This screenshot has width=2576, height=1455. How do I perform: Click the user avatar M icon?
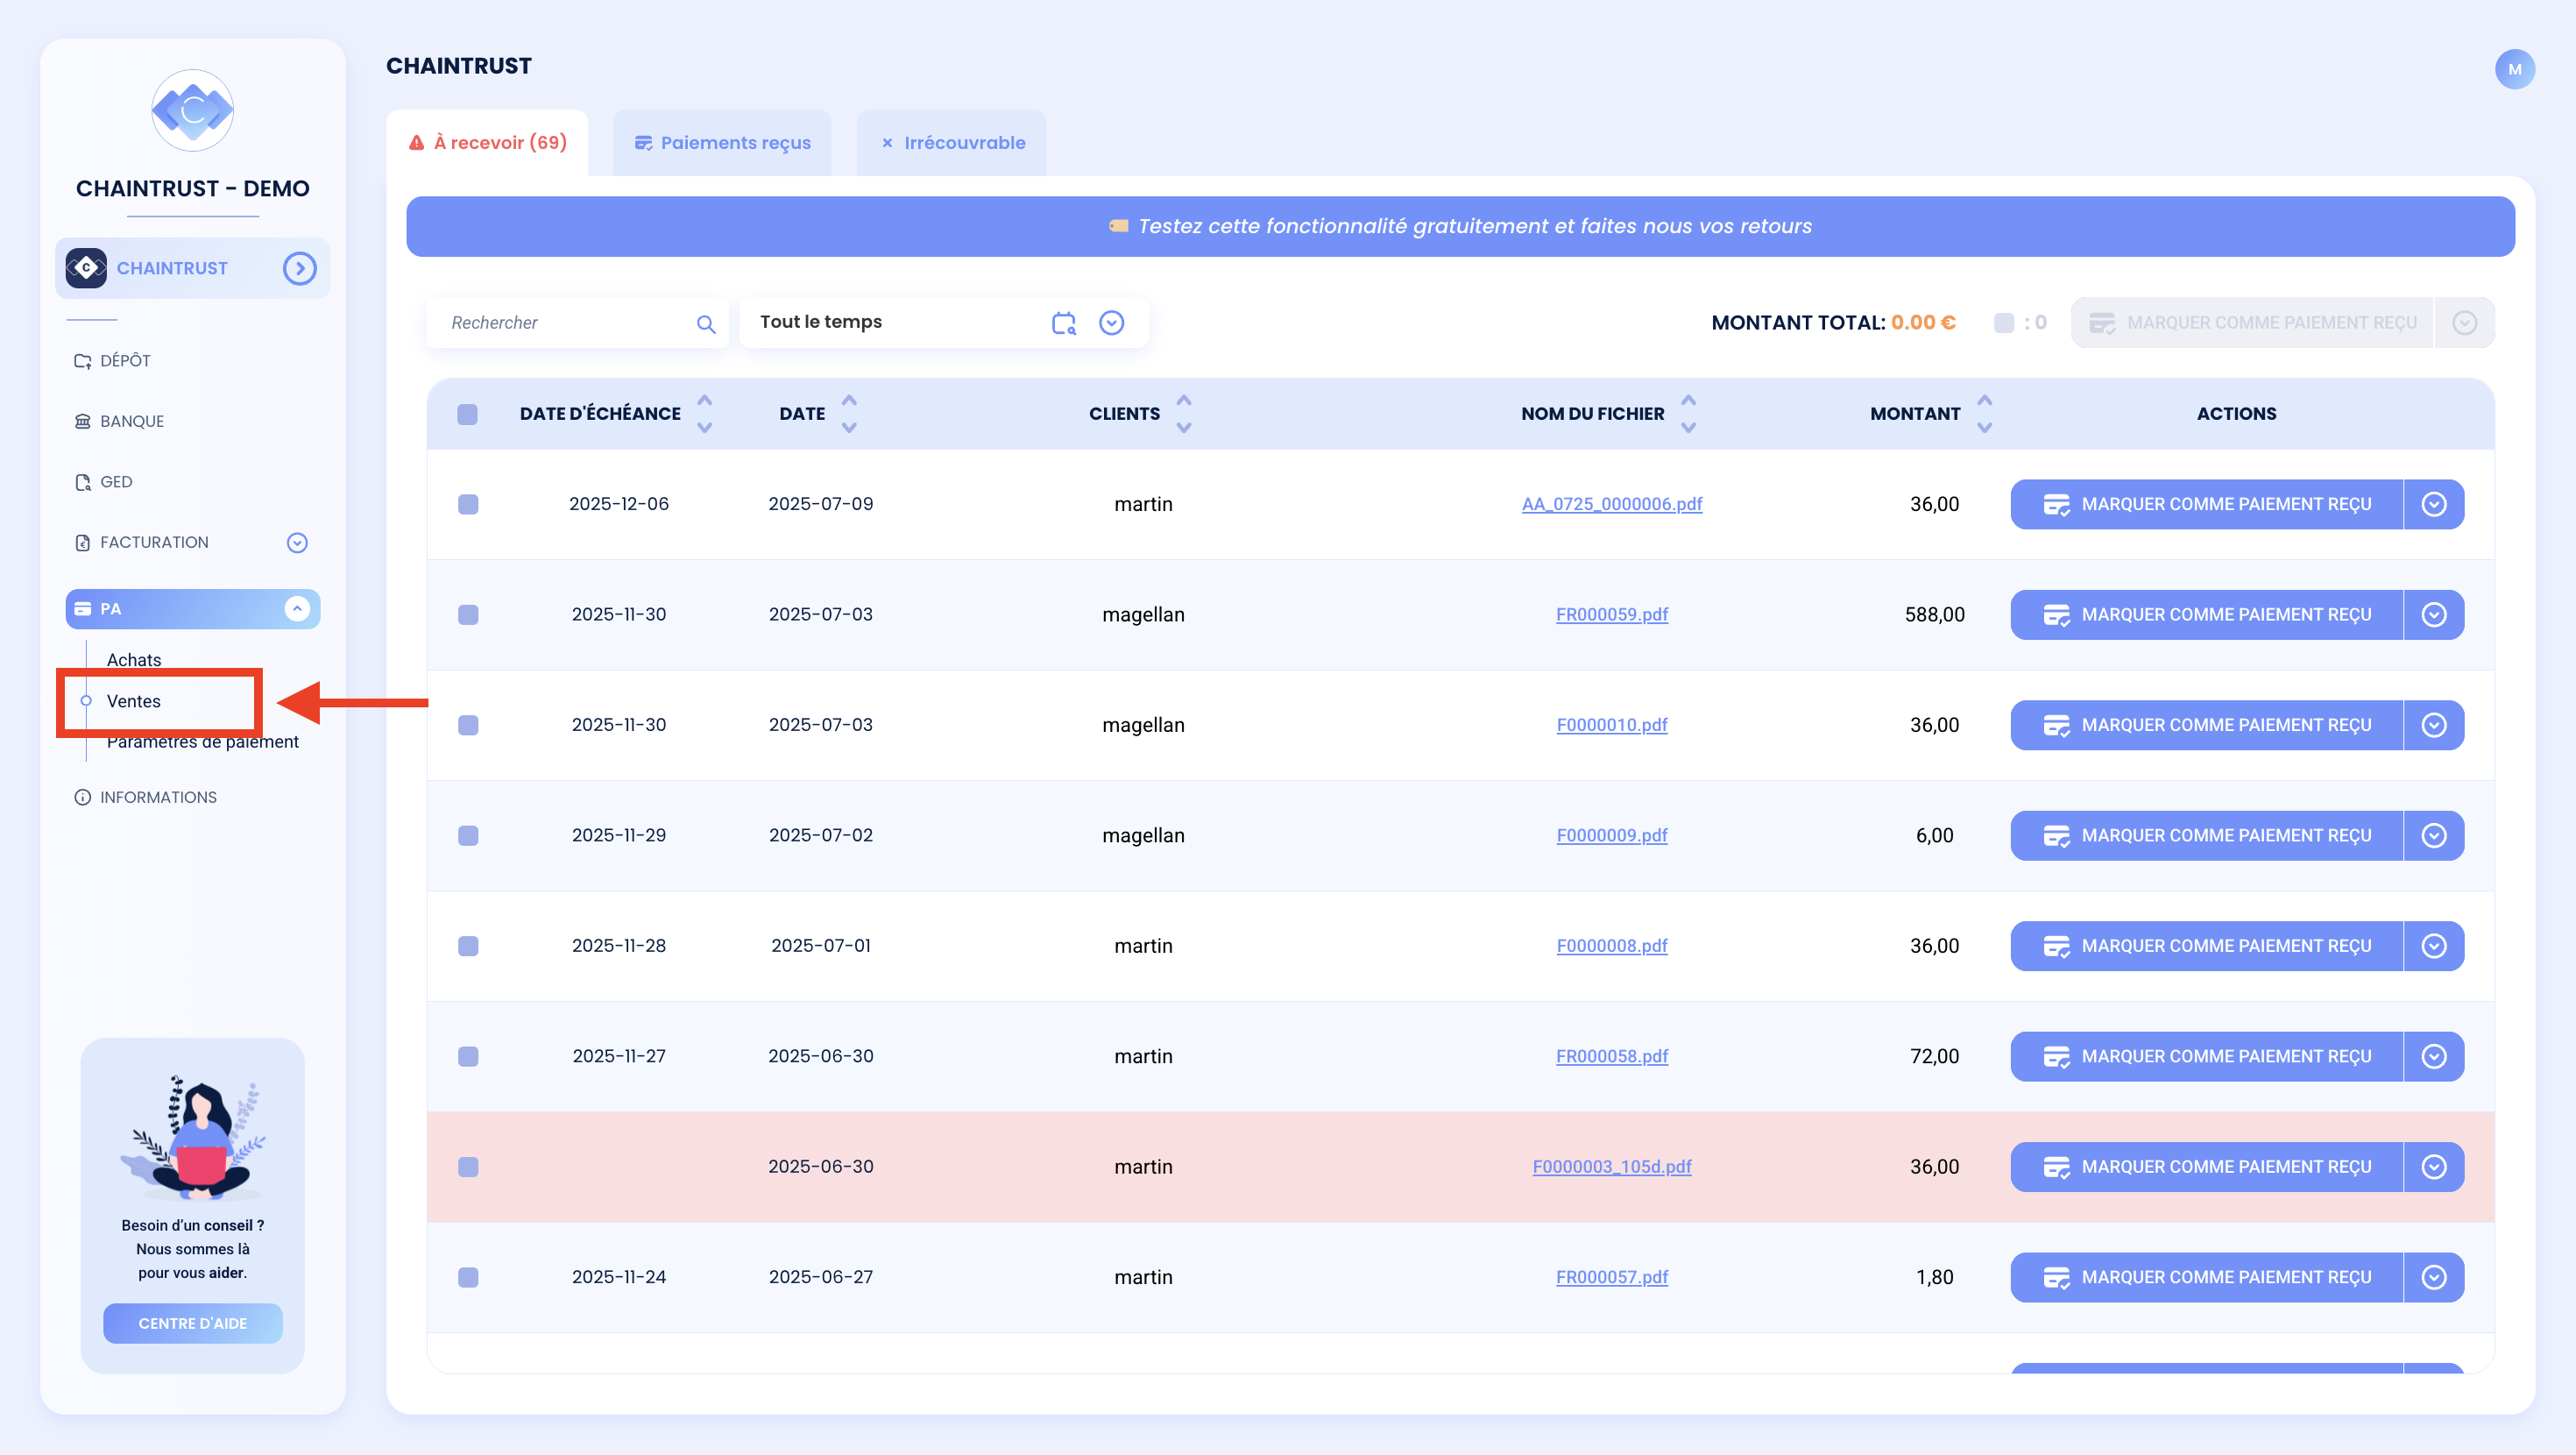coord(2514,69)
